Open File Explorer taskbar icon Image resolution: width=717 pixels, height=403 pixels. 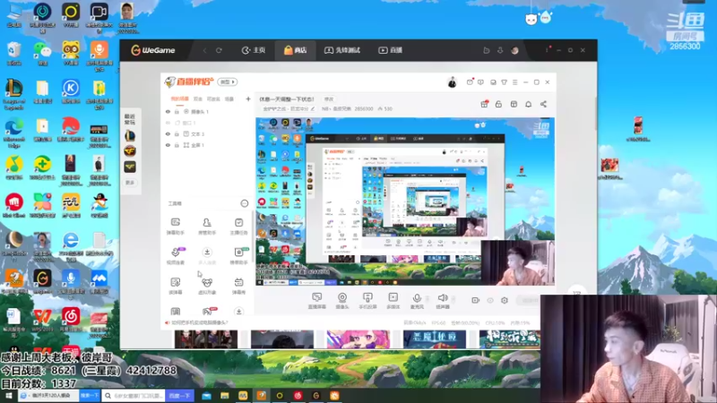tap(225, 396)
